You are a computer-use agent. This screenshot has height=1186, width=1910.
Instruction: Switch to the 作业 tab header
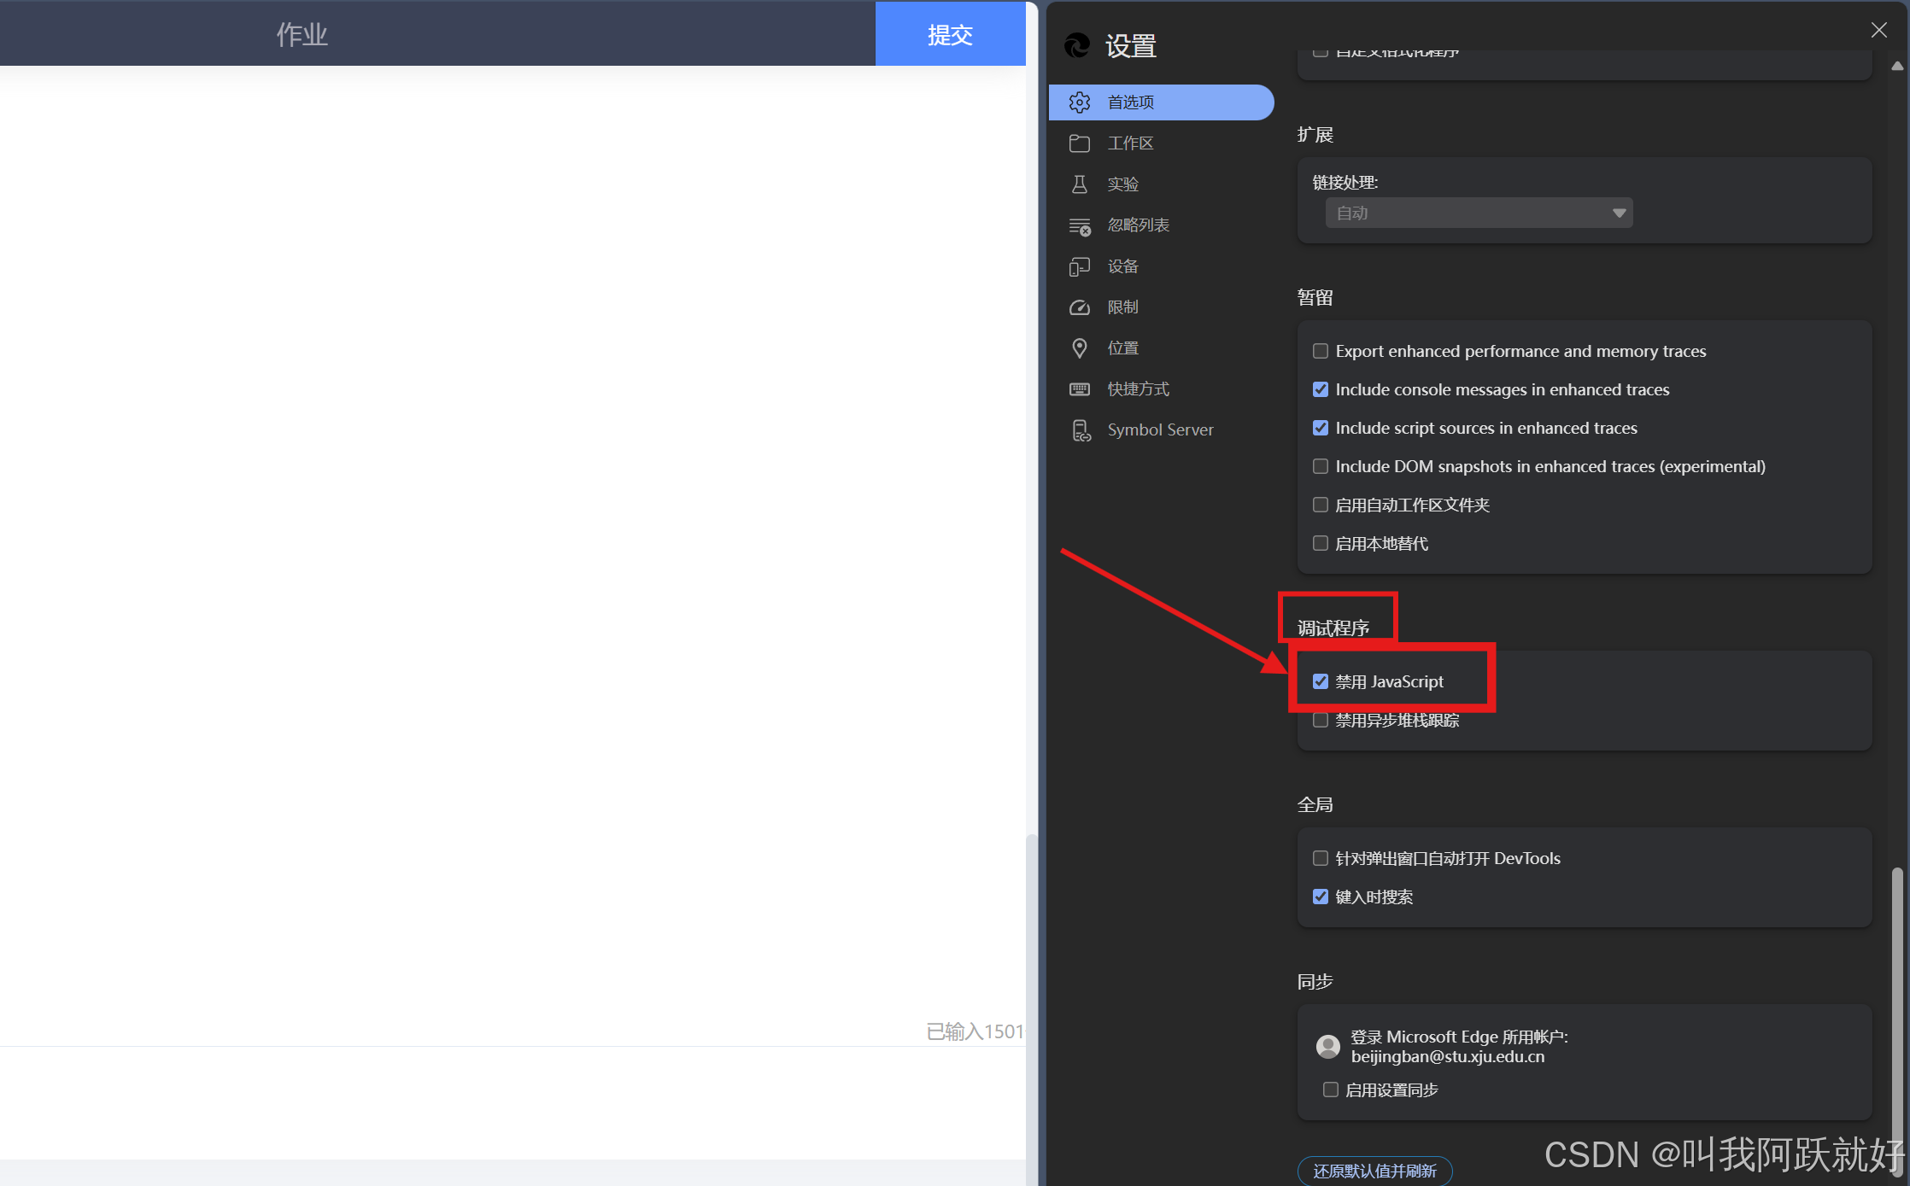[x=302, y=34]
